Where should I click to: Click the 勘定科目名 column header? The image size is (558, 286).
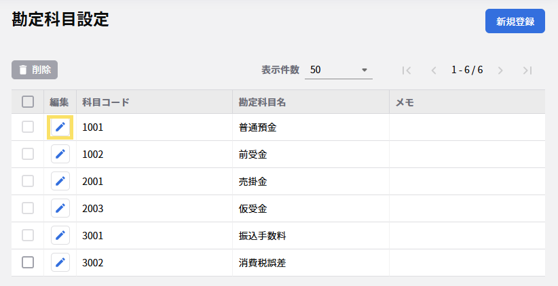point(262,102)
